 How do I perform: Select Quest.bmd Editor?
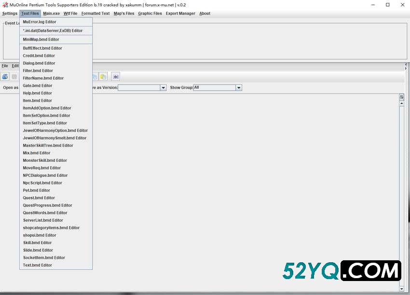pos(56,198)
